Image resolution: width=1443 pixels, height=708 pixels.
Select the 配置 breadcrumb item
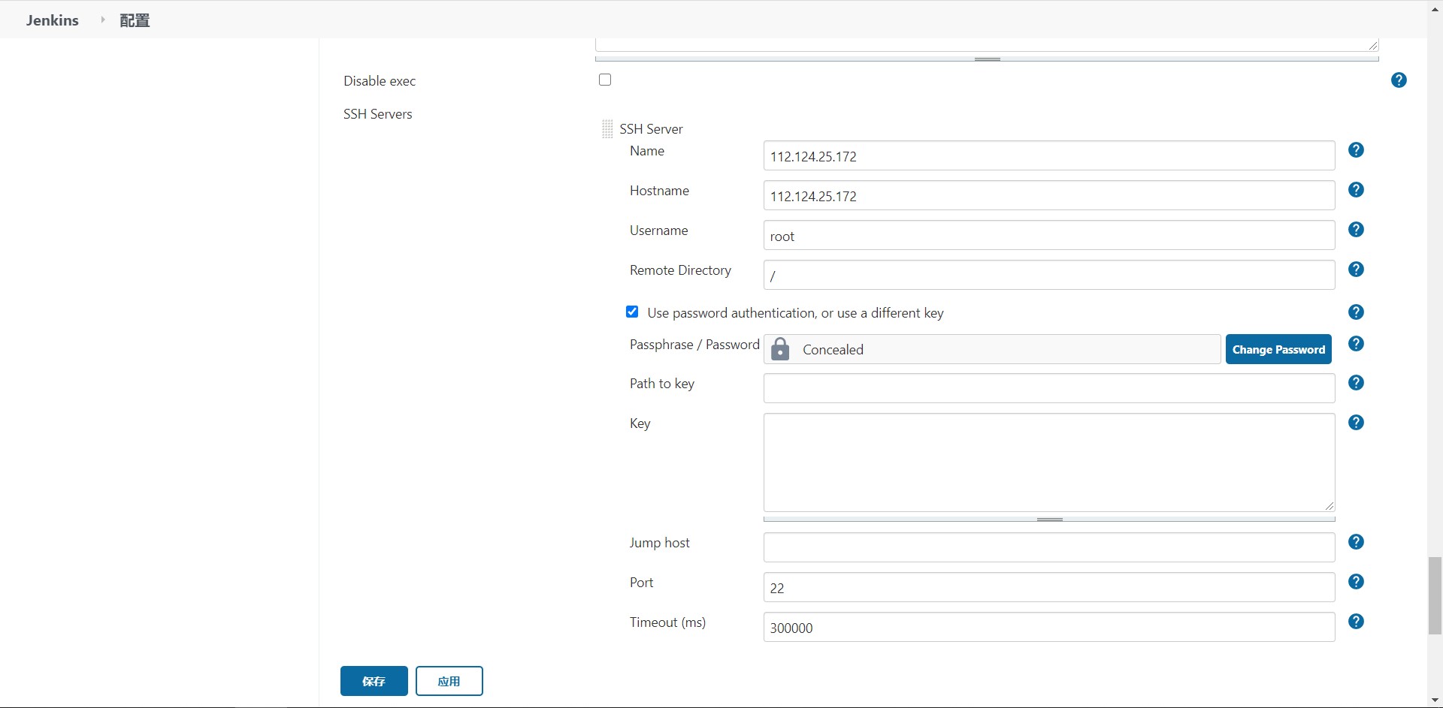pos(135,20)
